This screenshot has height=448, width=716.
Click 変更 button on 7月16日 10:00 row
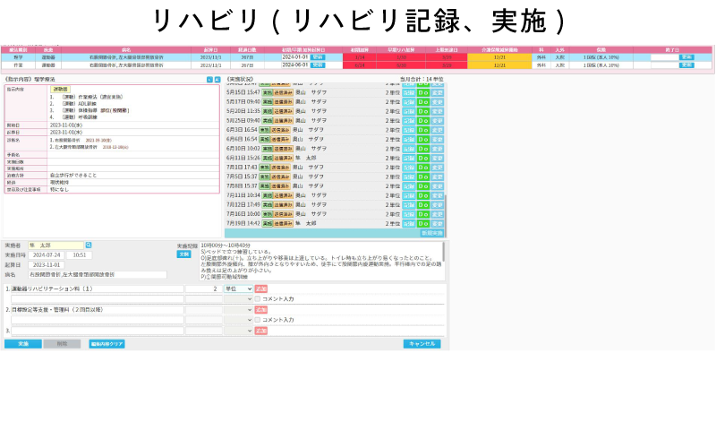point(437,214)
